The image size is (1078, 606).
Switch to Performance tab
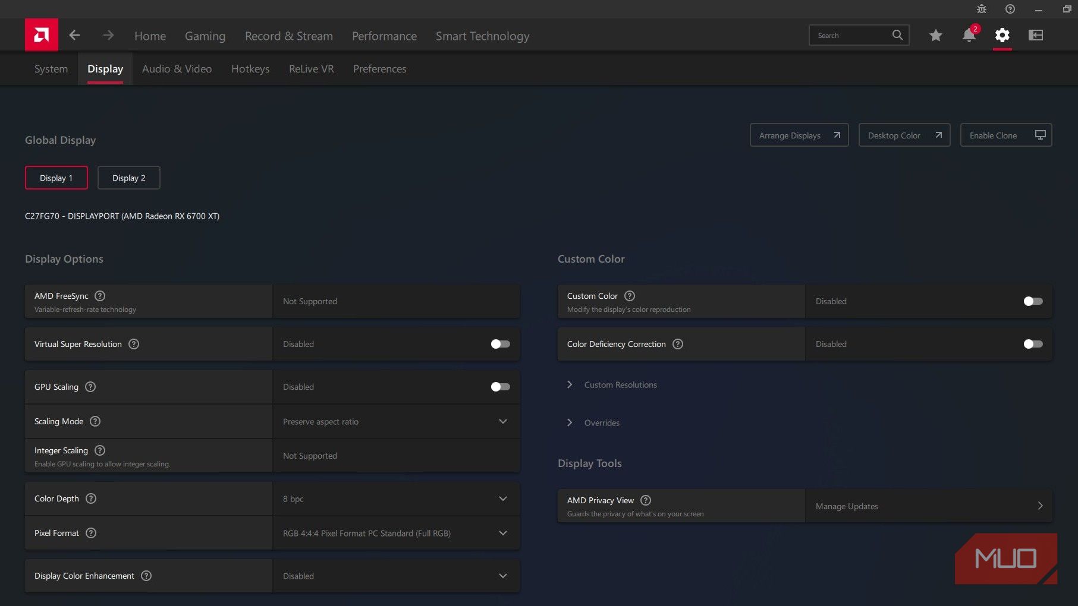[x=384, y=36]
